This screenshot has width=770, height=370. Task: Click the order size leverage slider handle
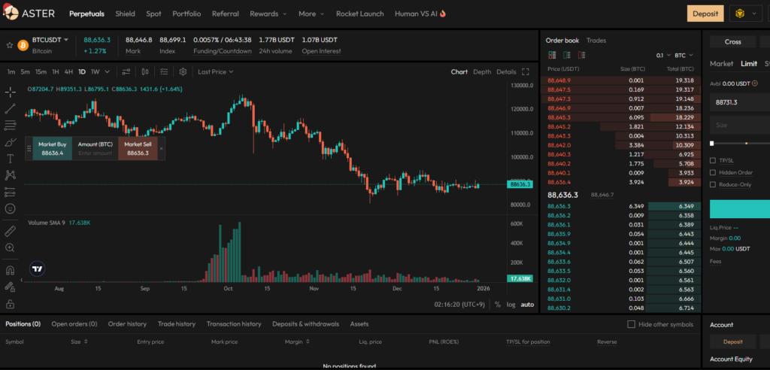click(712, 143)
